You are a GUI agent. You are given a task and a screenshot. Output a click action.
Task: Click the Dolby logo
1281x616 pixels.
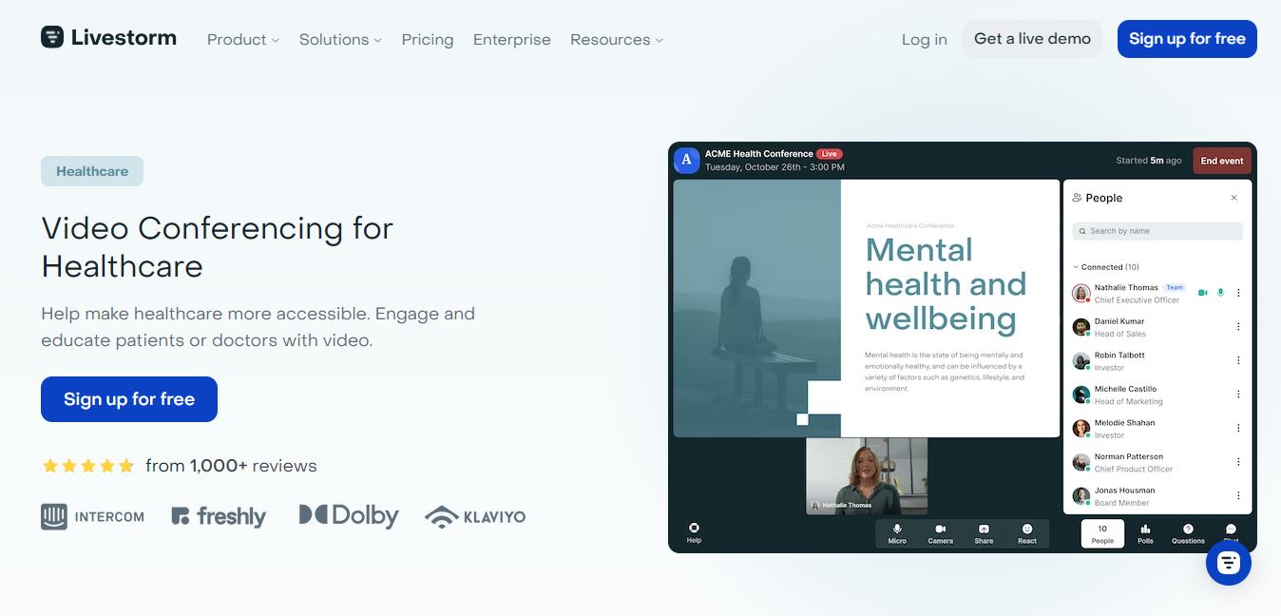(x=349, y=515)
